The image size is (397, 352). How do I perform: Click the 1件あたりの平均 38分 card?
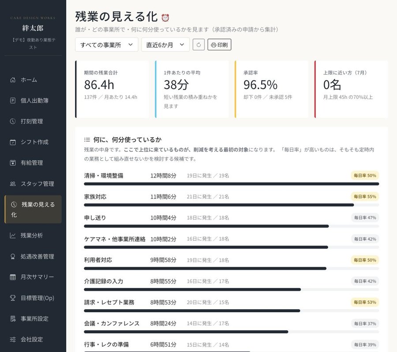click(x=192, y=89)
